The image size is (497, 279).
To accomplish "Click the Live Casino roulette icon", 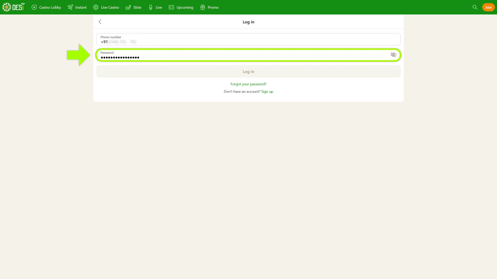I will point(96,7).
